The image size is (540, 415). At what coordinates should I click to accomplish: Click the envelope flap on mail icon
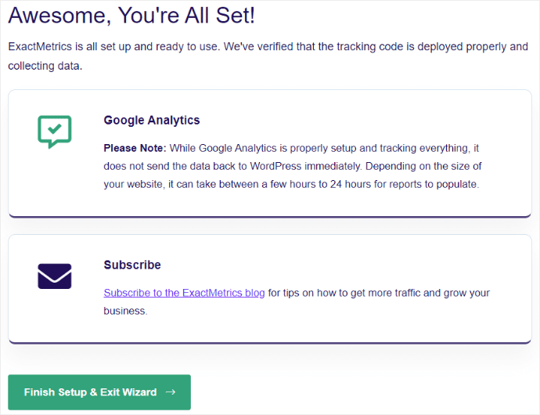pyautogui.click(x=55, y=273)
